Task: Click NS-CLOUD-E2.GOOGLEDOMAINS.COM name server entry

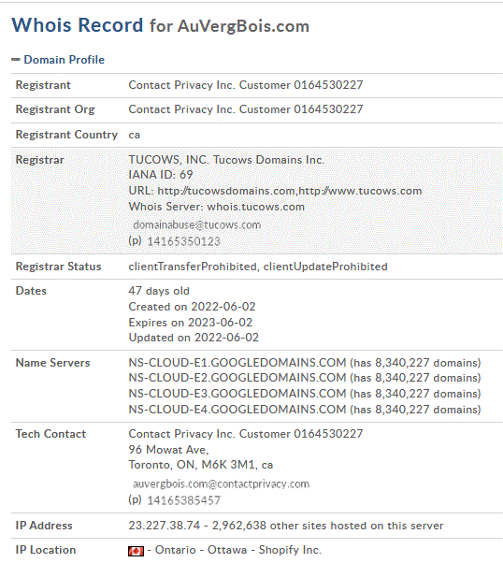Action: click(237, 378)
